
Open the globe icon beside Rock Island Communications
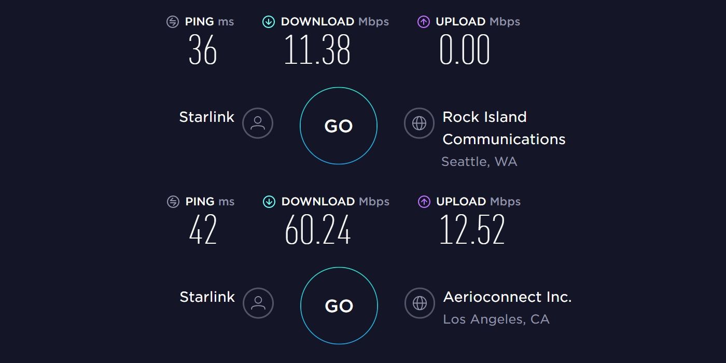(419, 123)
